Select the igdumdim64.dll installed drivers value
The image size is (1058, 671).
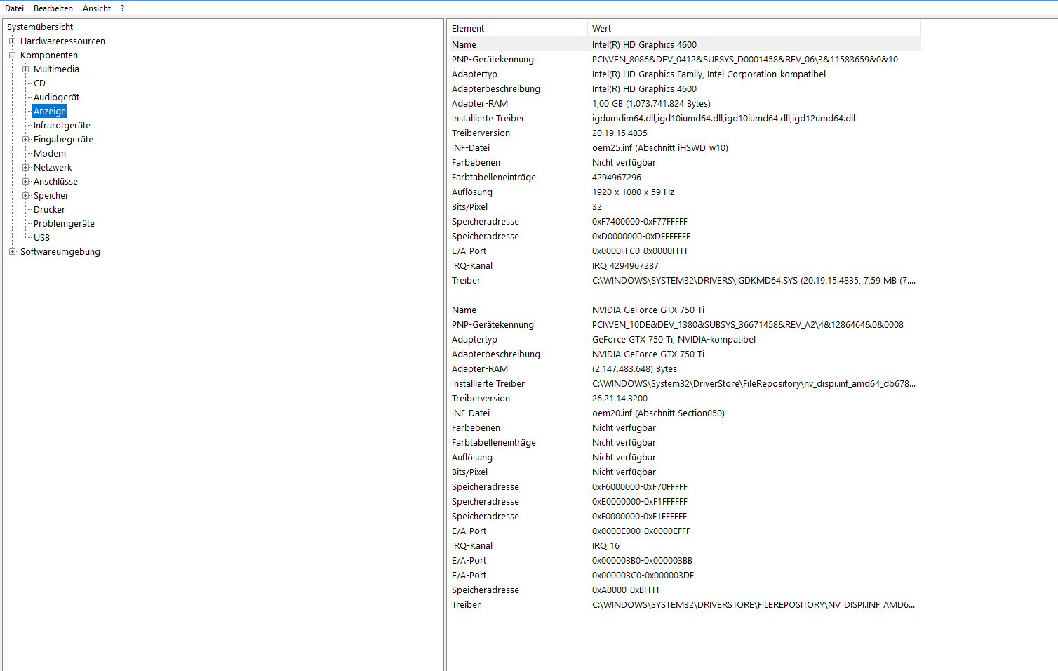pyautogui.click(x=723, y=119)
